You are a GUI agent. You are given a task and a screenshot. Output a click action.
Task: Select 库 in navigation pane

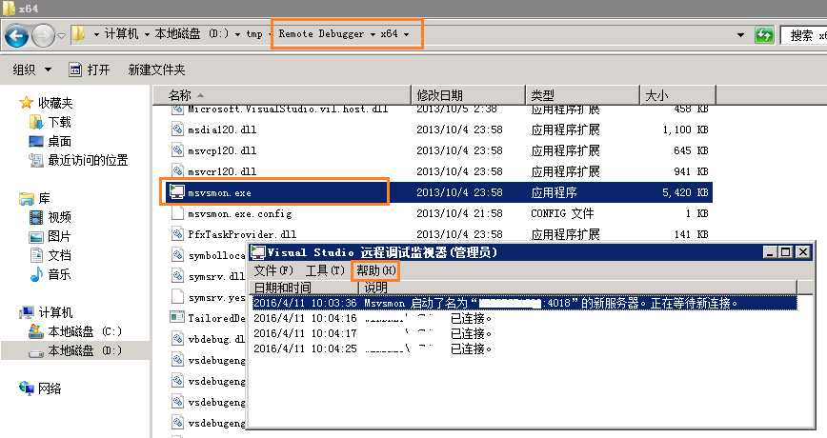pos(35,199)
